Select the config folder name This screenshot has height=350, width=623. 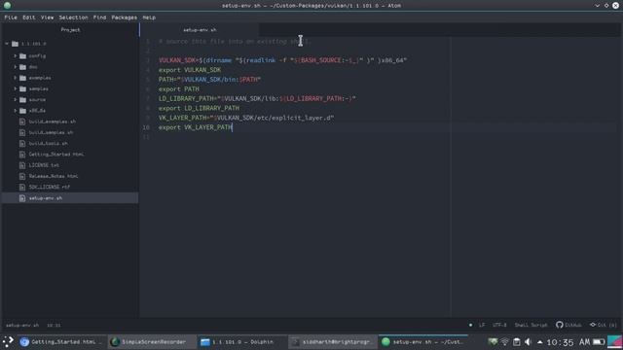point(37,56)
